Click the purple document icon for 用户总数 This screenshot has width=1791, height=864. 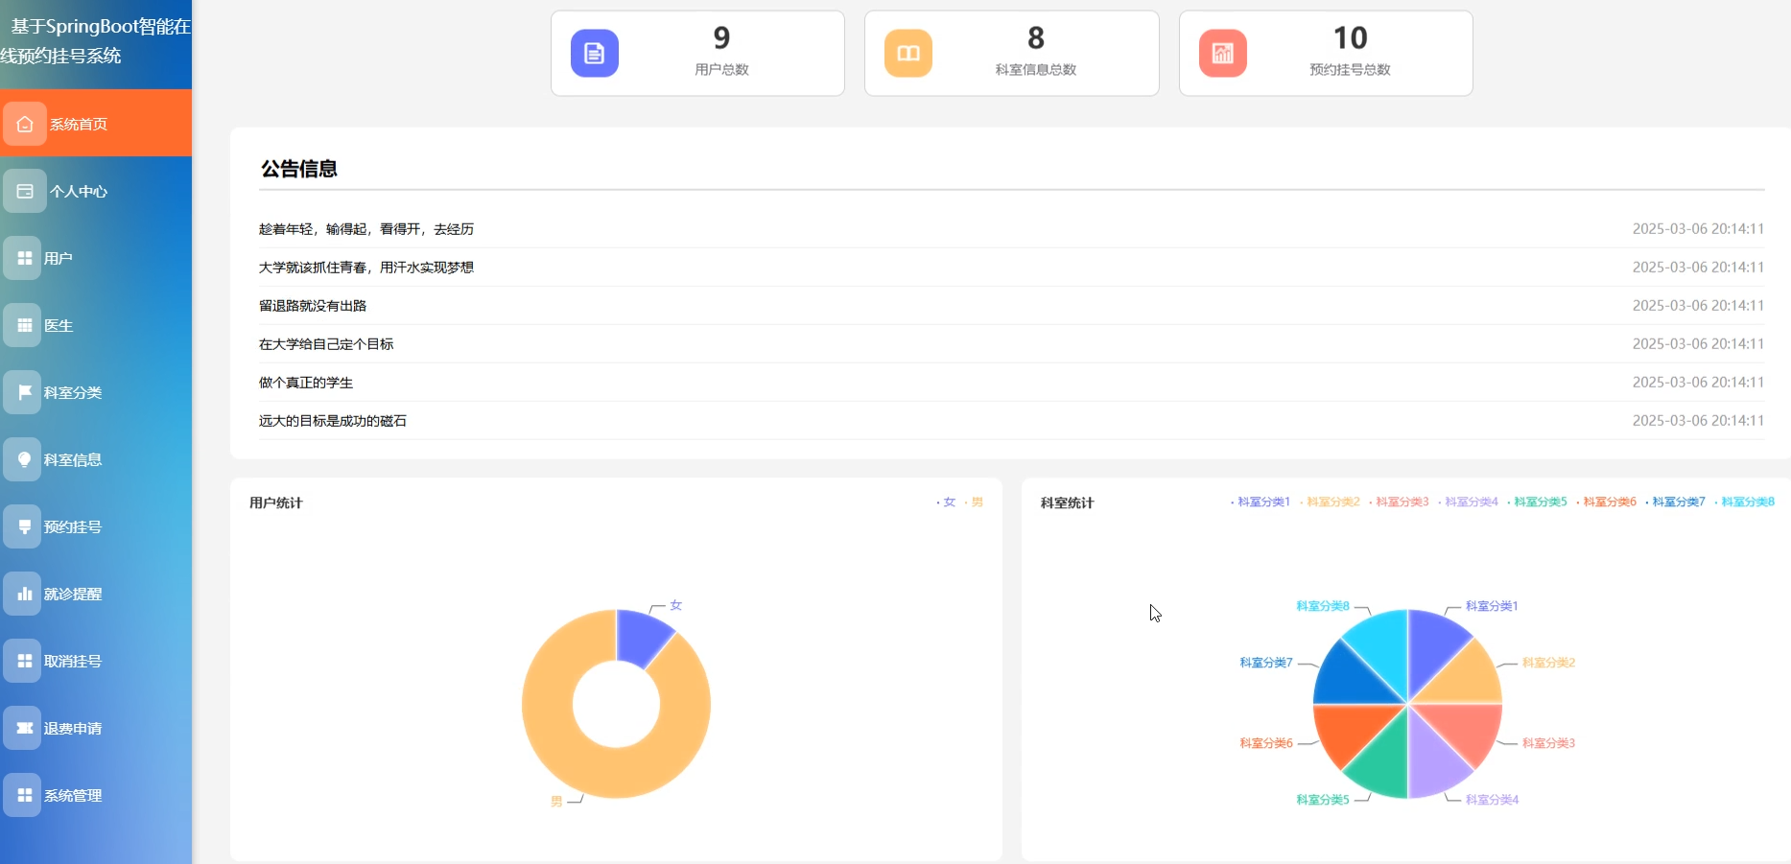pyautogui.click(x=595, y=53)
